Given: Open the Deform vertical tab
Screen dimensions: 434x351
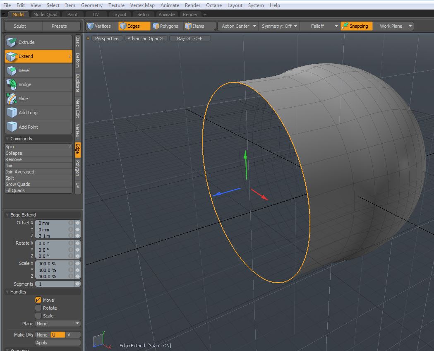Looking at the screenshot, I should (78, 60).
